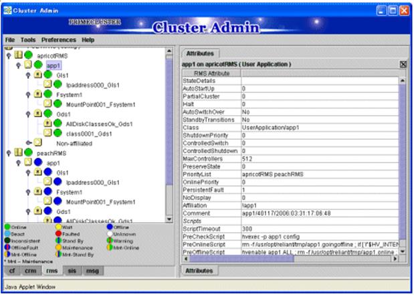Click the RMS Attribute column header
This screenshot has height=295, width=414.
pyautogui.click(x=211, y=73)
